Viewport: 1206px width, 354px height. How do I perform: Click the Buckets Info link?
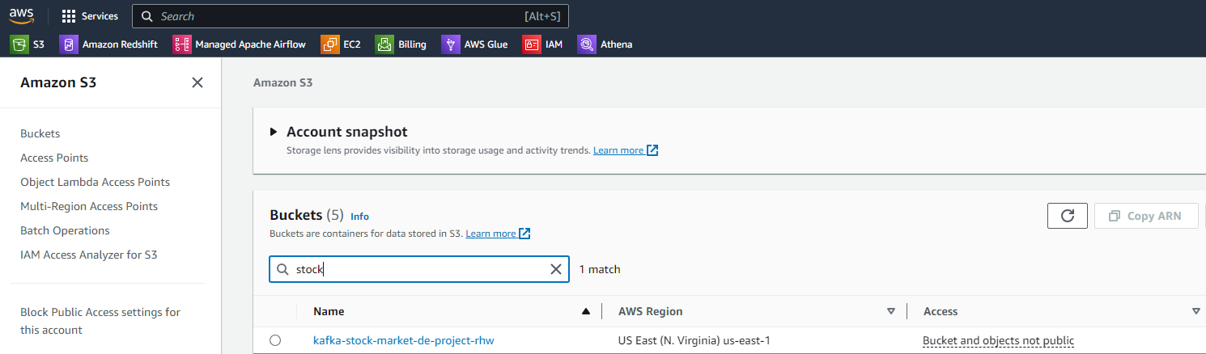pyautogui.click(x=359, y=217)
